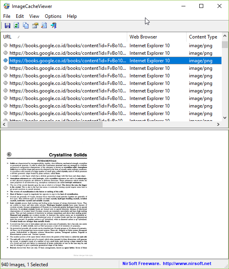229x269 pixels.
Task: Click the Save Selected Items floppy icon
Action: coord(8,25)
